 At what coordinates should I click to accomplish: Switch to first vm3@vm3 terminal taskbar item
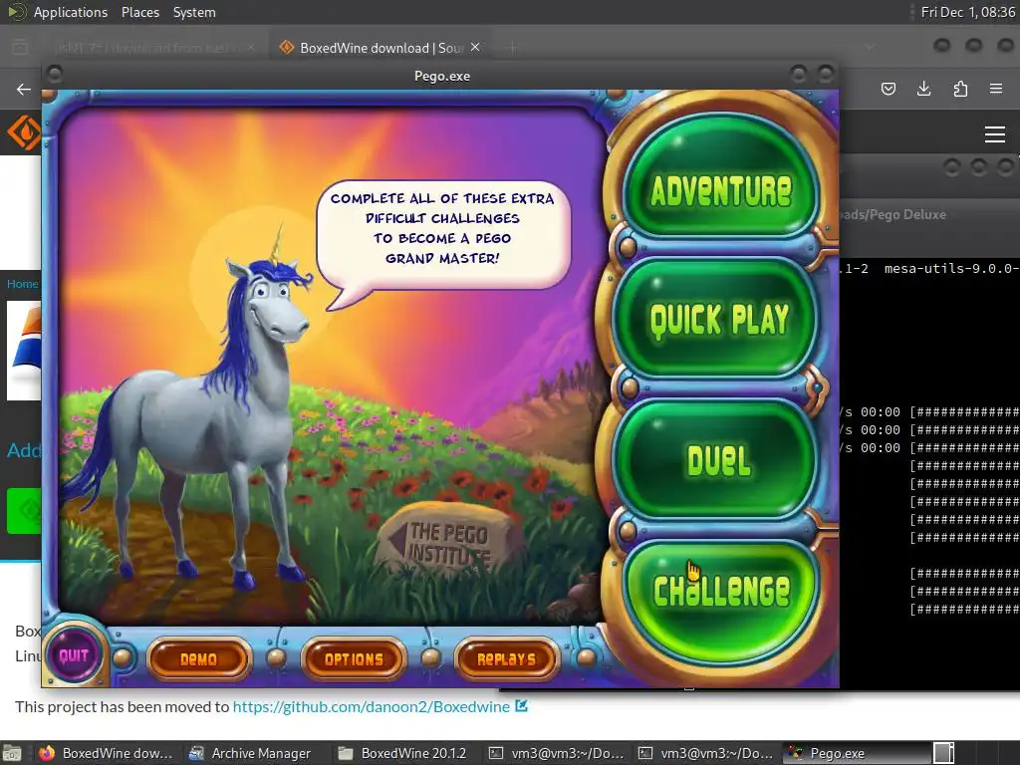[x=557, y=753]
